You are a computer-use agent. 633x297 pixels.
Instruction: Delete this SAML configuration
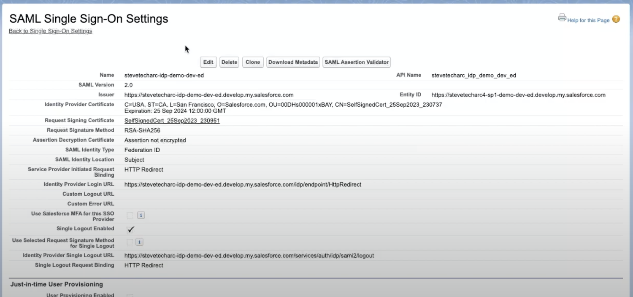point(229,62)
